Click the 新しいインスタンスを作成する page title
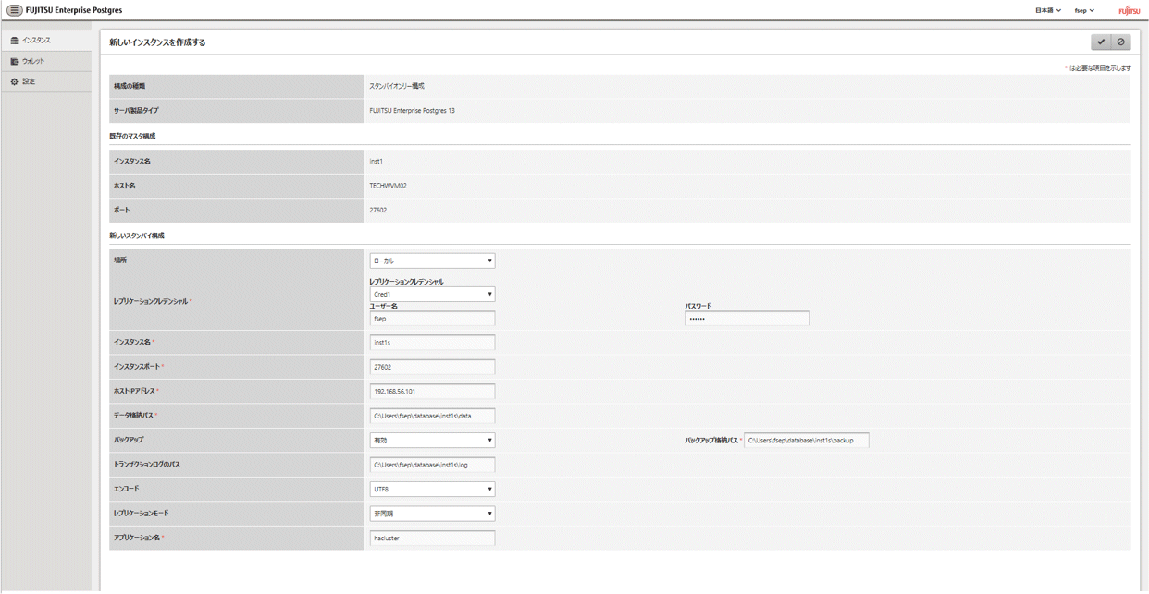The image size is (1149, 594). pyautogui.click(x=157, y=42)
